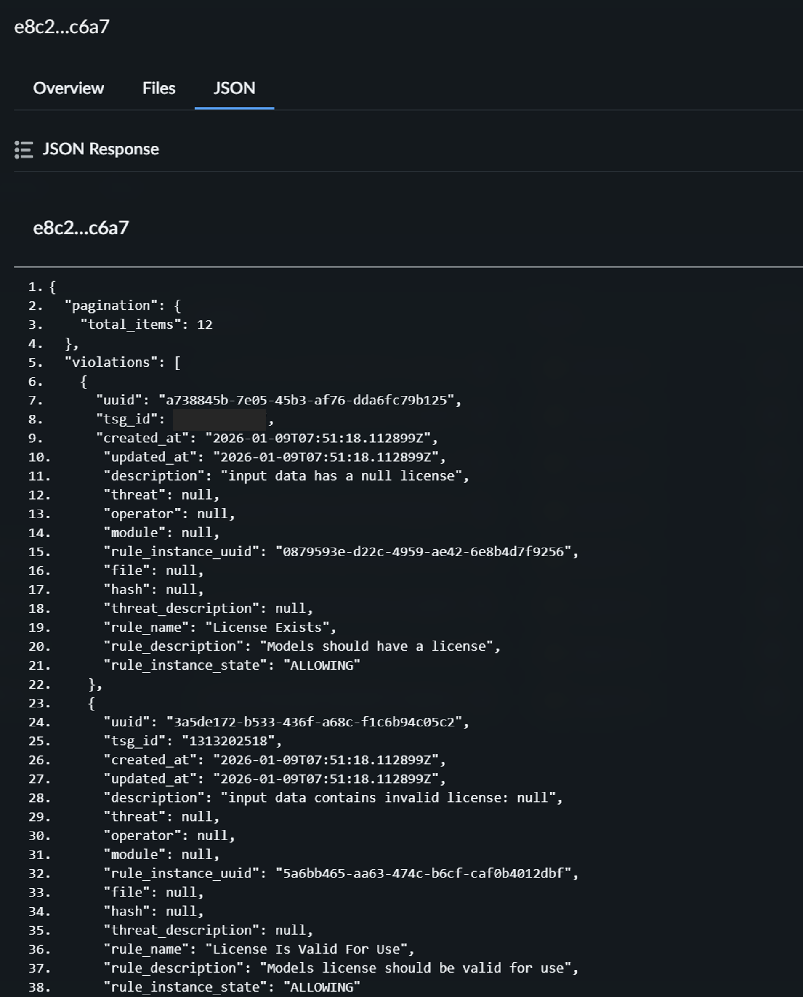Click the list icon beside JSON Response
This screenshot has height=997, width=803.
(x=24, y=150)
